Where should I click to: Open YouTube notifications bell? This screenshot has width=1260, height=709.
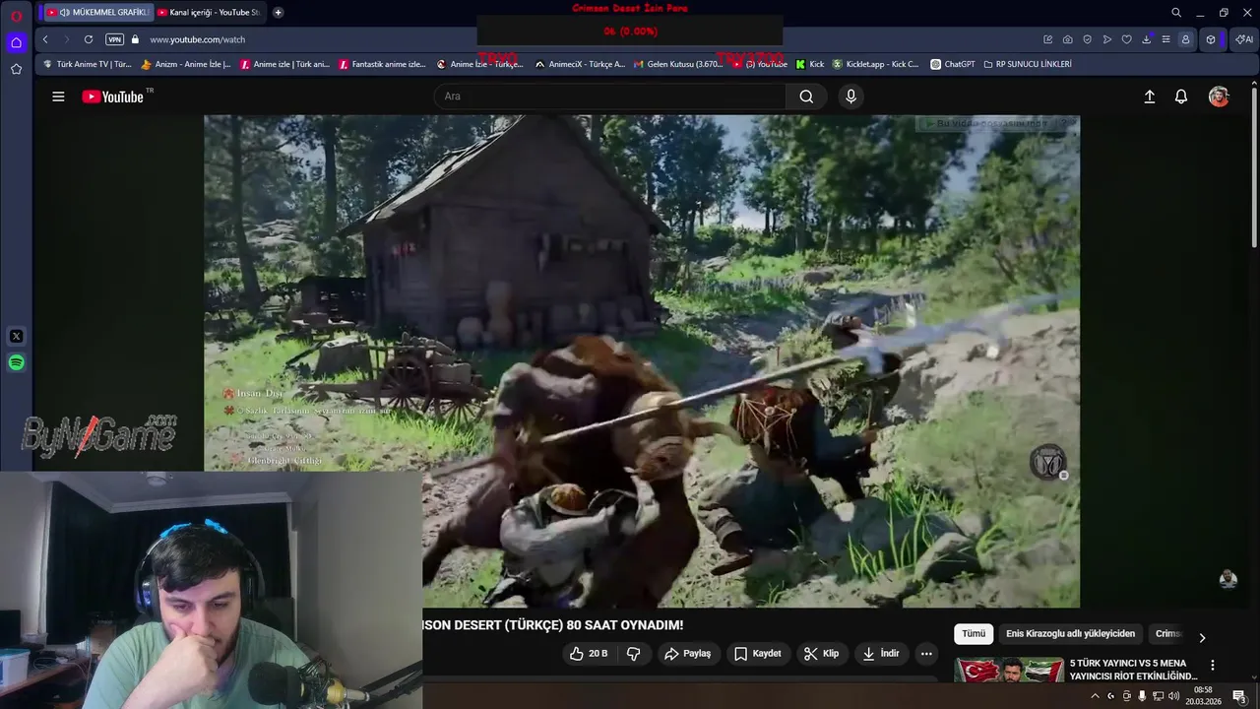click(x=1181, y=97)
